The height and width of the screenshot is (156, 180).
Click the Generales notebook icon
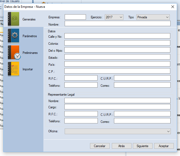click(13, 19)
